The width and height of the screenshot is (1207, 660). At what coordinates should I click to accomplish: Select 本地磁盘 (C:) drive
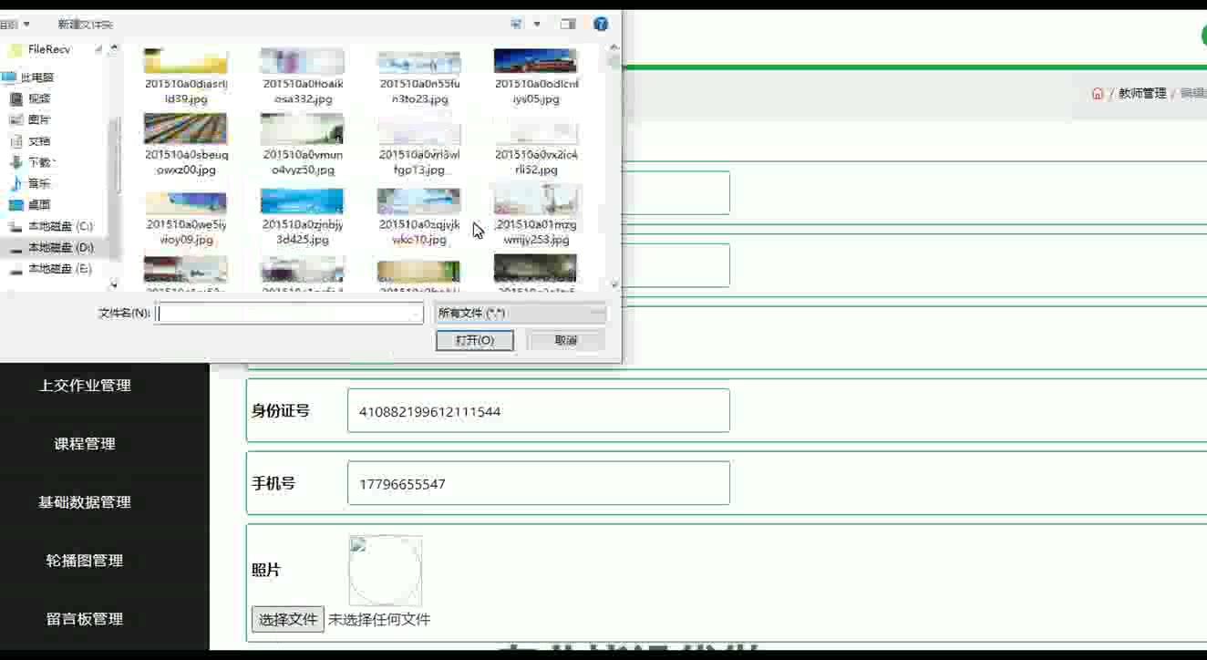coord(60,226)
